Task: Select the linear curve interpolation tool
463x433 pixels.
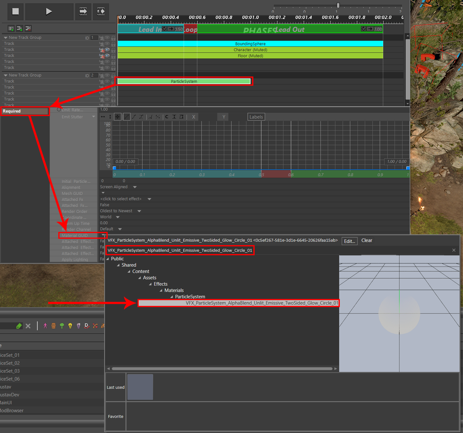Action: click(127, 117)
